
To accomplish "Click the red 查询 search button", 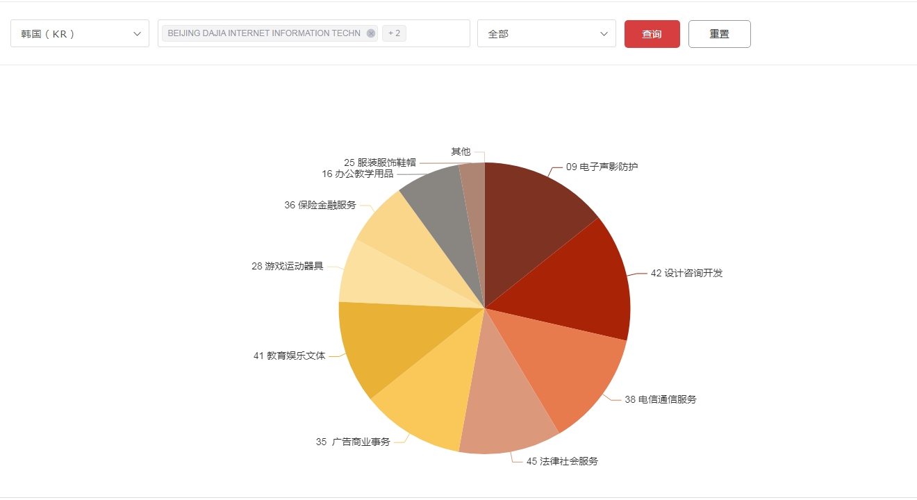I will tap(652, 33).
